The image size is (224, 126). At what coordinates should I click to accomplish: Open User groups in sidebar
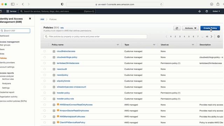pyautogui.click(x=5, y=45)
